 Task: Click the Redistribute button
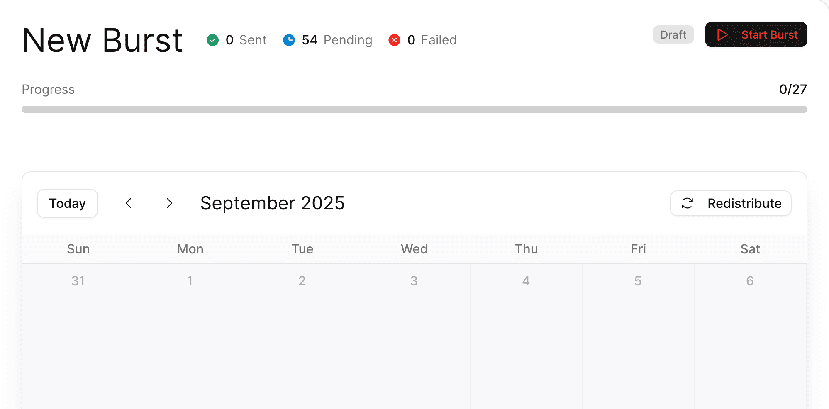(x=731, y=203)
